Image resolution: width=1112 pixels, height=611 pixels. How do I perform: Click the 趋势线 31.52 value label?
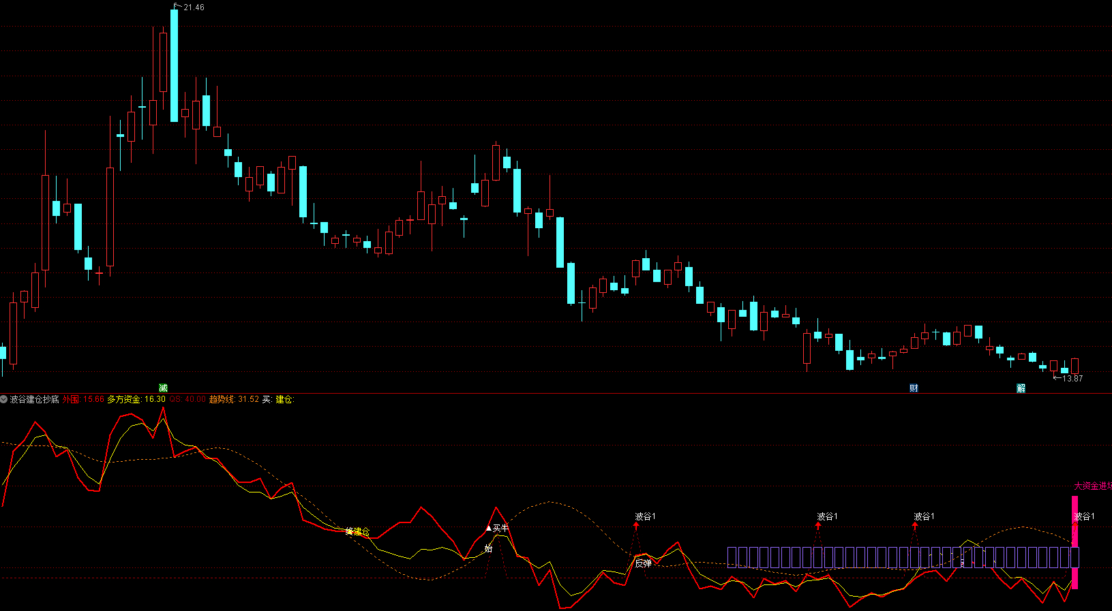(x=234, y=399)
